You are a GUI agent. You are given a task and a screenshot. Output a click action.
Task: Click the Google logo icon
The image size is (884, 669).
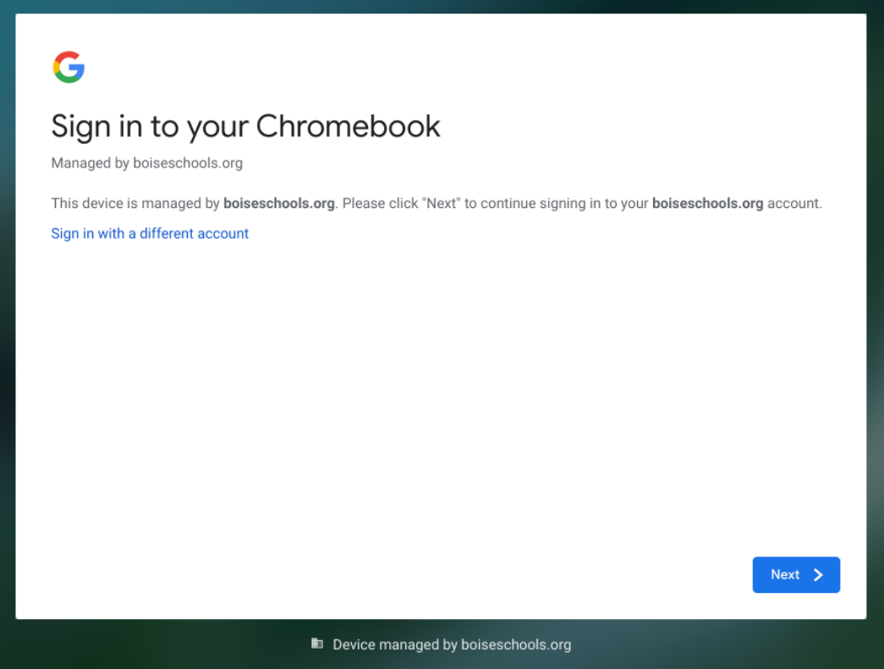click(x=69, y=67)
